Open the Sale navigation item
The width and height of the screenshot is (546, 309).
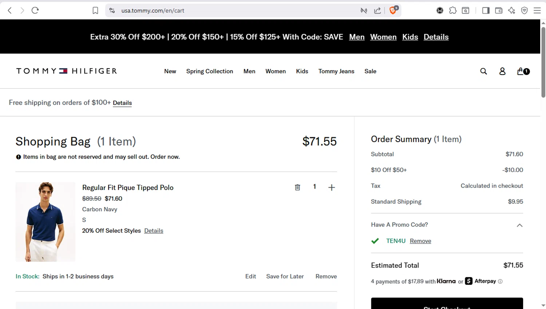(370, 71)
